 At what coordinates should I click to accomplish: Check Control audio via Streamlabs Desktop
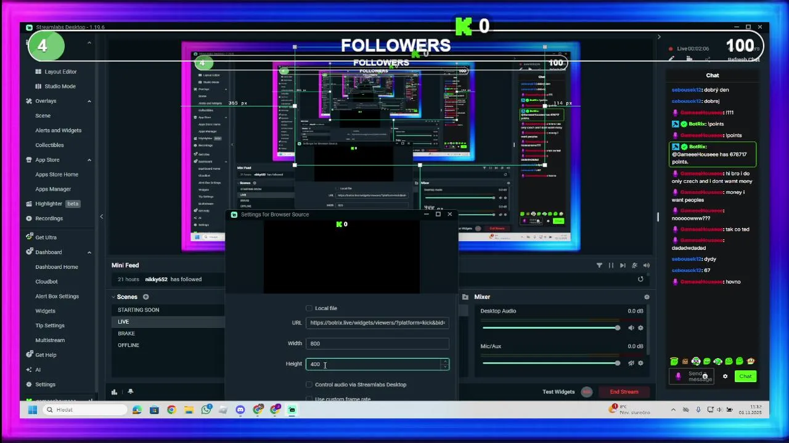309,385
